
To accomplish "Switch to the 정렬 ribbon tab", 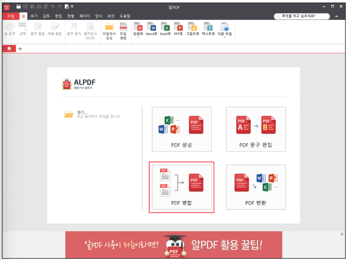I will 71,16.
